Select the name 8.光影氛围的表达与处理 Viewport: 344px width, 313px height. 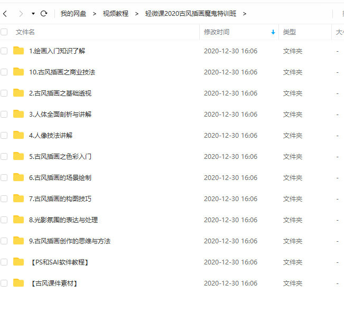click(63, 220)
